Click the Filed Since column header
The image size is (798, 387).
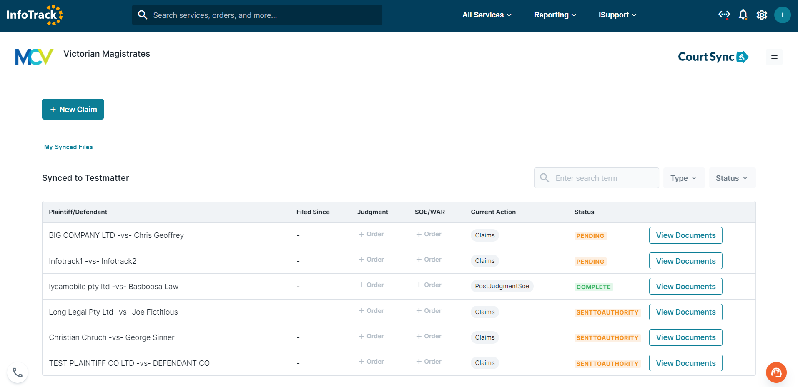313,212
